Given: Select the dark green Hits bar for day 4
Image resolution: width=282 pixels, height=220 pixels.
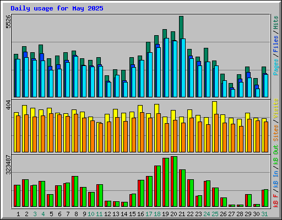Looking at the screenshot, I should click(41, 49).
